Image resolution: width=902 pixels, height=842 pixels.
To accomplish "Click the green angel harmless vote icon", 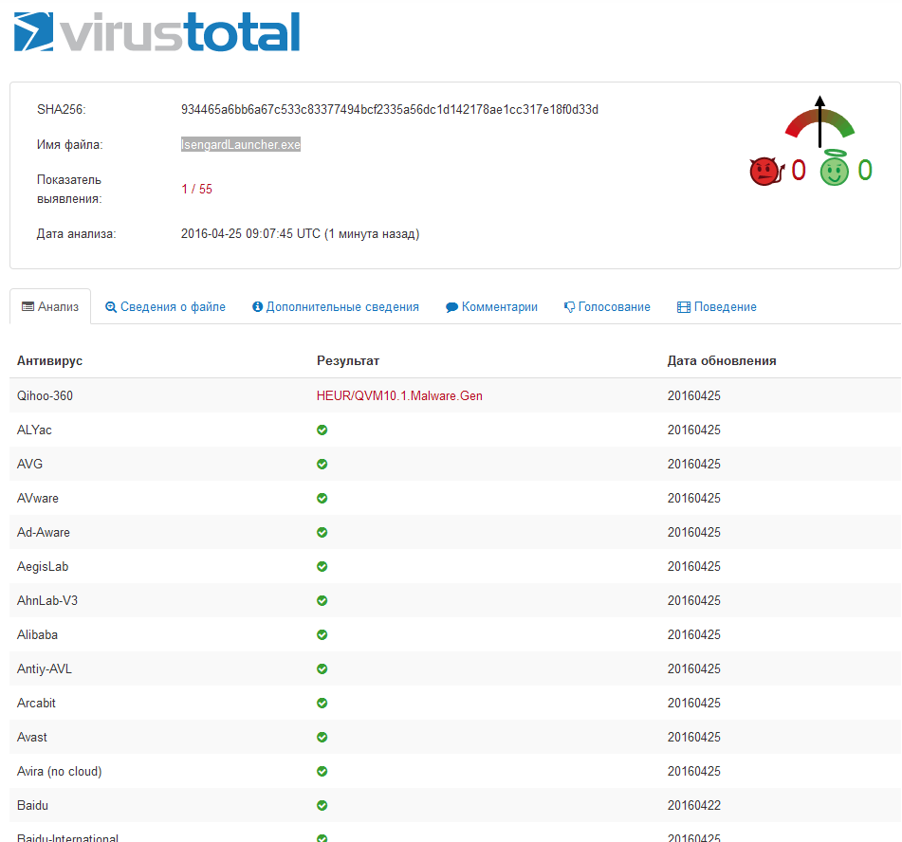I will pyautogui.click(x=834, y=169).
